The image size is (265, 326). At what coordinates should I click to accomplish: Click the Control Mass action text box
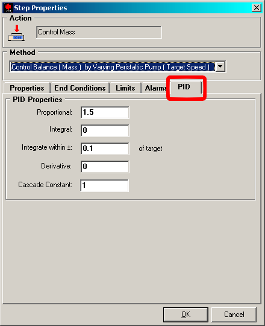(x=99, y=32)
